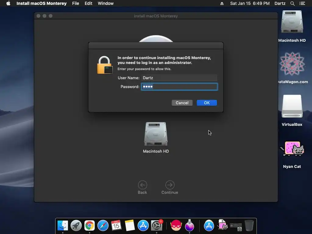Click the Install macOS Monterey window title
The image size is (312, 234).
click(156, 16)
